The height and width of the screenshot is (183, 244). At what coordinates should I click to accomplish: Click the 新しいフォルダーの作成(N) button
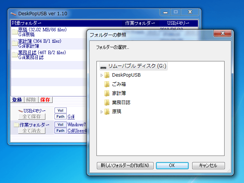(x=125, y=165)
